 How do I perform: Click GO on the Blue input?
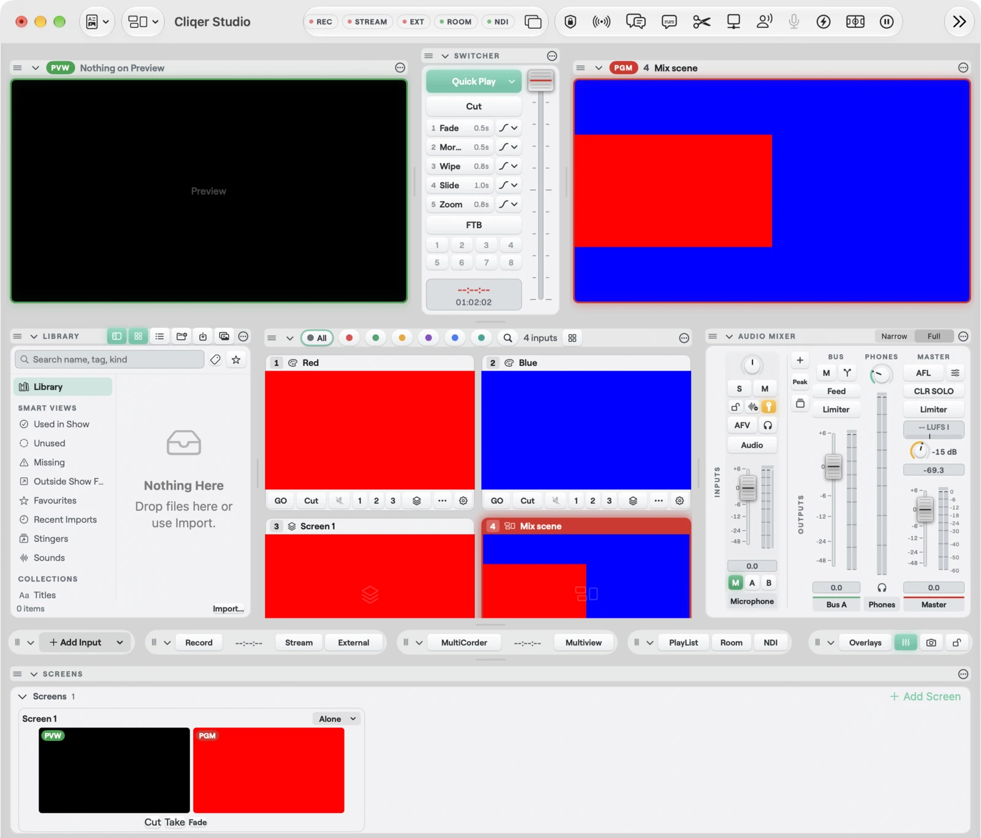497,501
